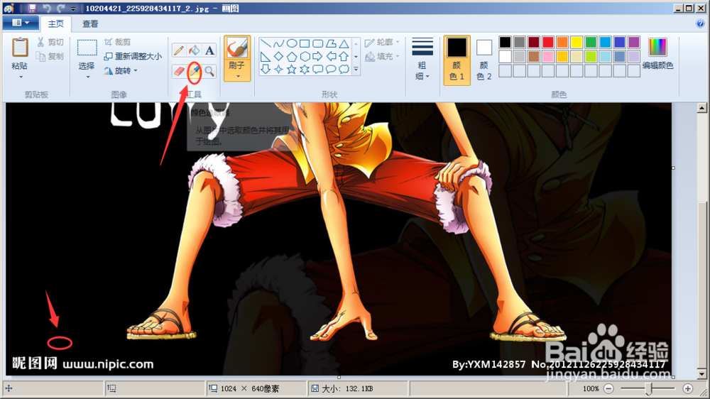Screen dimensions: 710x399
Task: Choose the Curve shape
Action: click(x=278, y=43)
